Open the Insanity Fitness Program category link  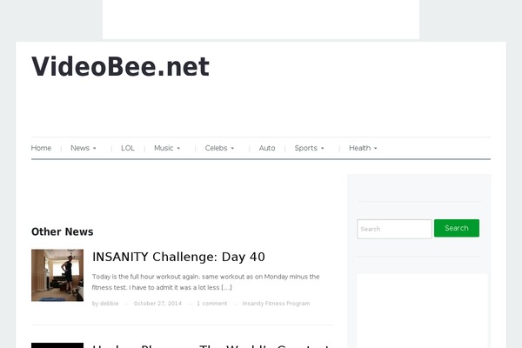[x=276, y=304]
